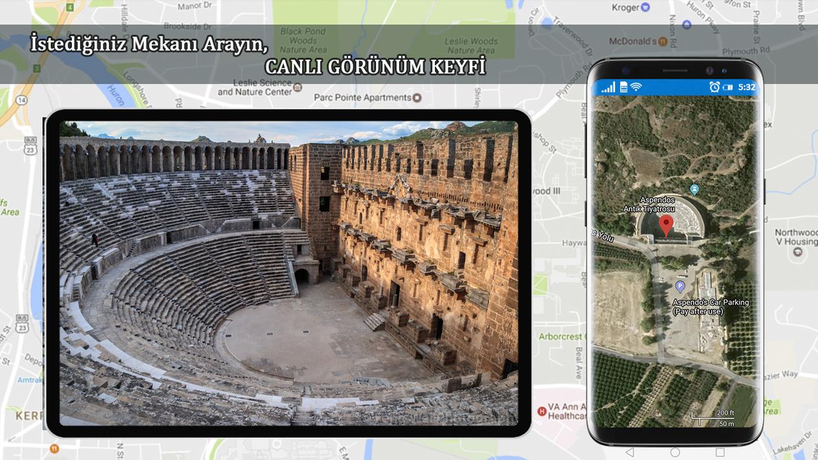Image resolution: width=818 pixels, height=460 pixels.
Task: Click the Parc Pointe Apartments map pin
Action: (x=417, y=98)
